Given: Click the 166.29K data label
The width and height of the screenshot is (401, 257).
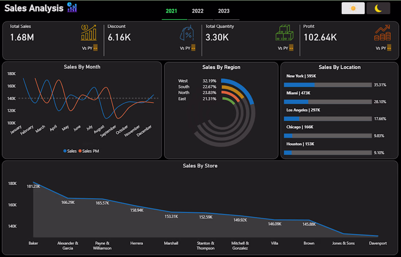Looking at the screenshot, I should click(x=68, y=202).
